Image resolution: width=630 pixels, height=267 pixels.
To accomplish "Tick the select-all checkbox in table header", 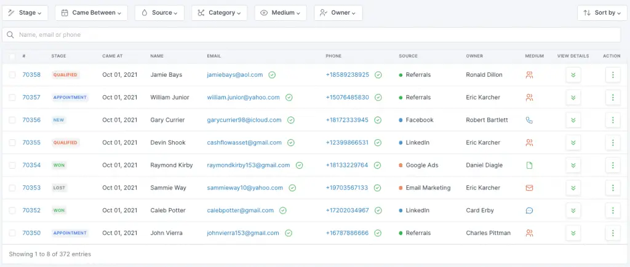I will tap(12, 56).
